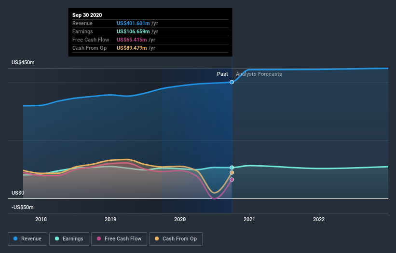Click the Cash From Op label in tooltip
Viewport: 396px width, 253px height.
click(89, 48)
